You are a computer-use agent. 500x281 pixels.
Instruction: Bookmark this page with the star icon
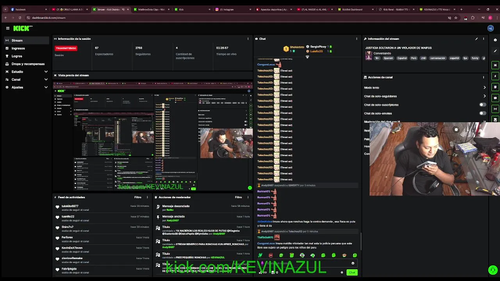[456, 18]
